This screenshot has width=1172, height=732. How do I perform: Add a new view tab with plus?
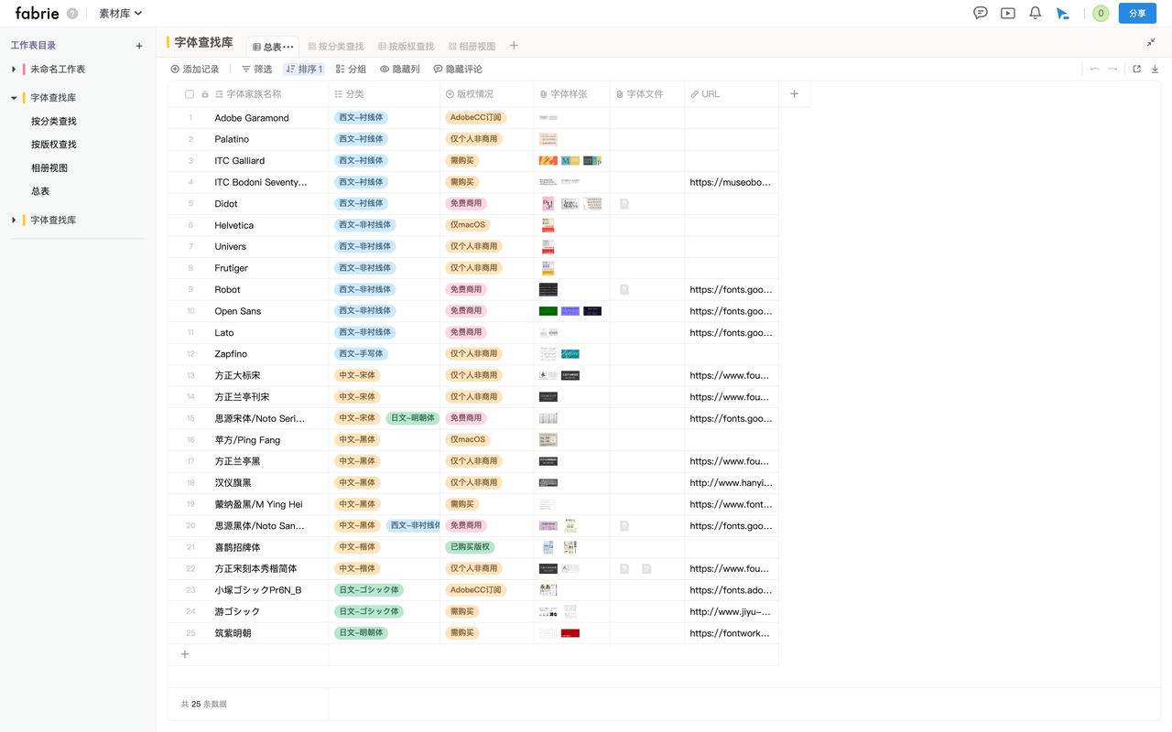click(x=514, y=46)
